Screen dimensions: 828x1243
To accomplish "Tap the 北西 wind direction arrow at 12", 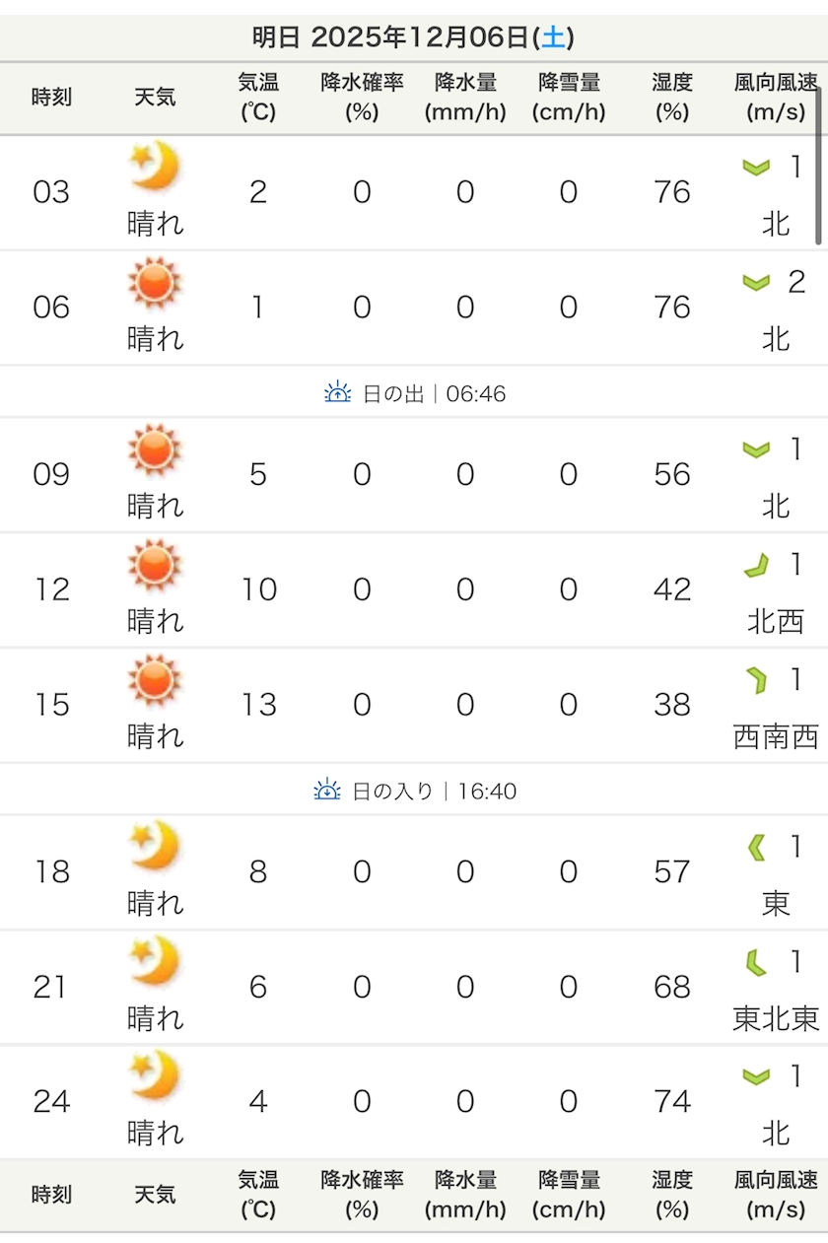I will [x=756, y=566].
